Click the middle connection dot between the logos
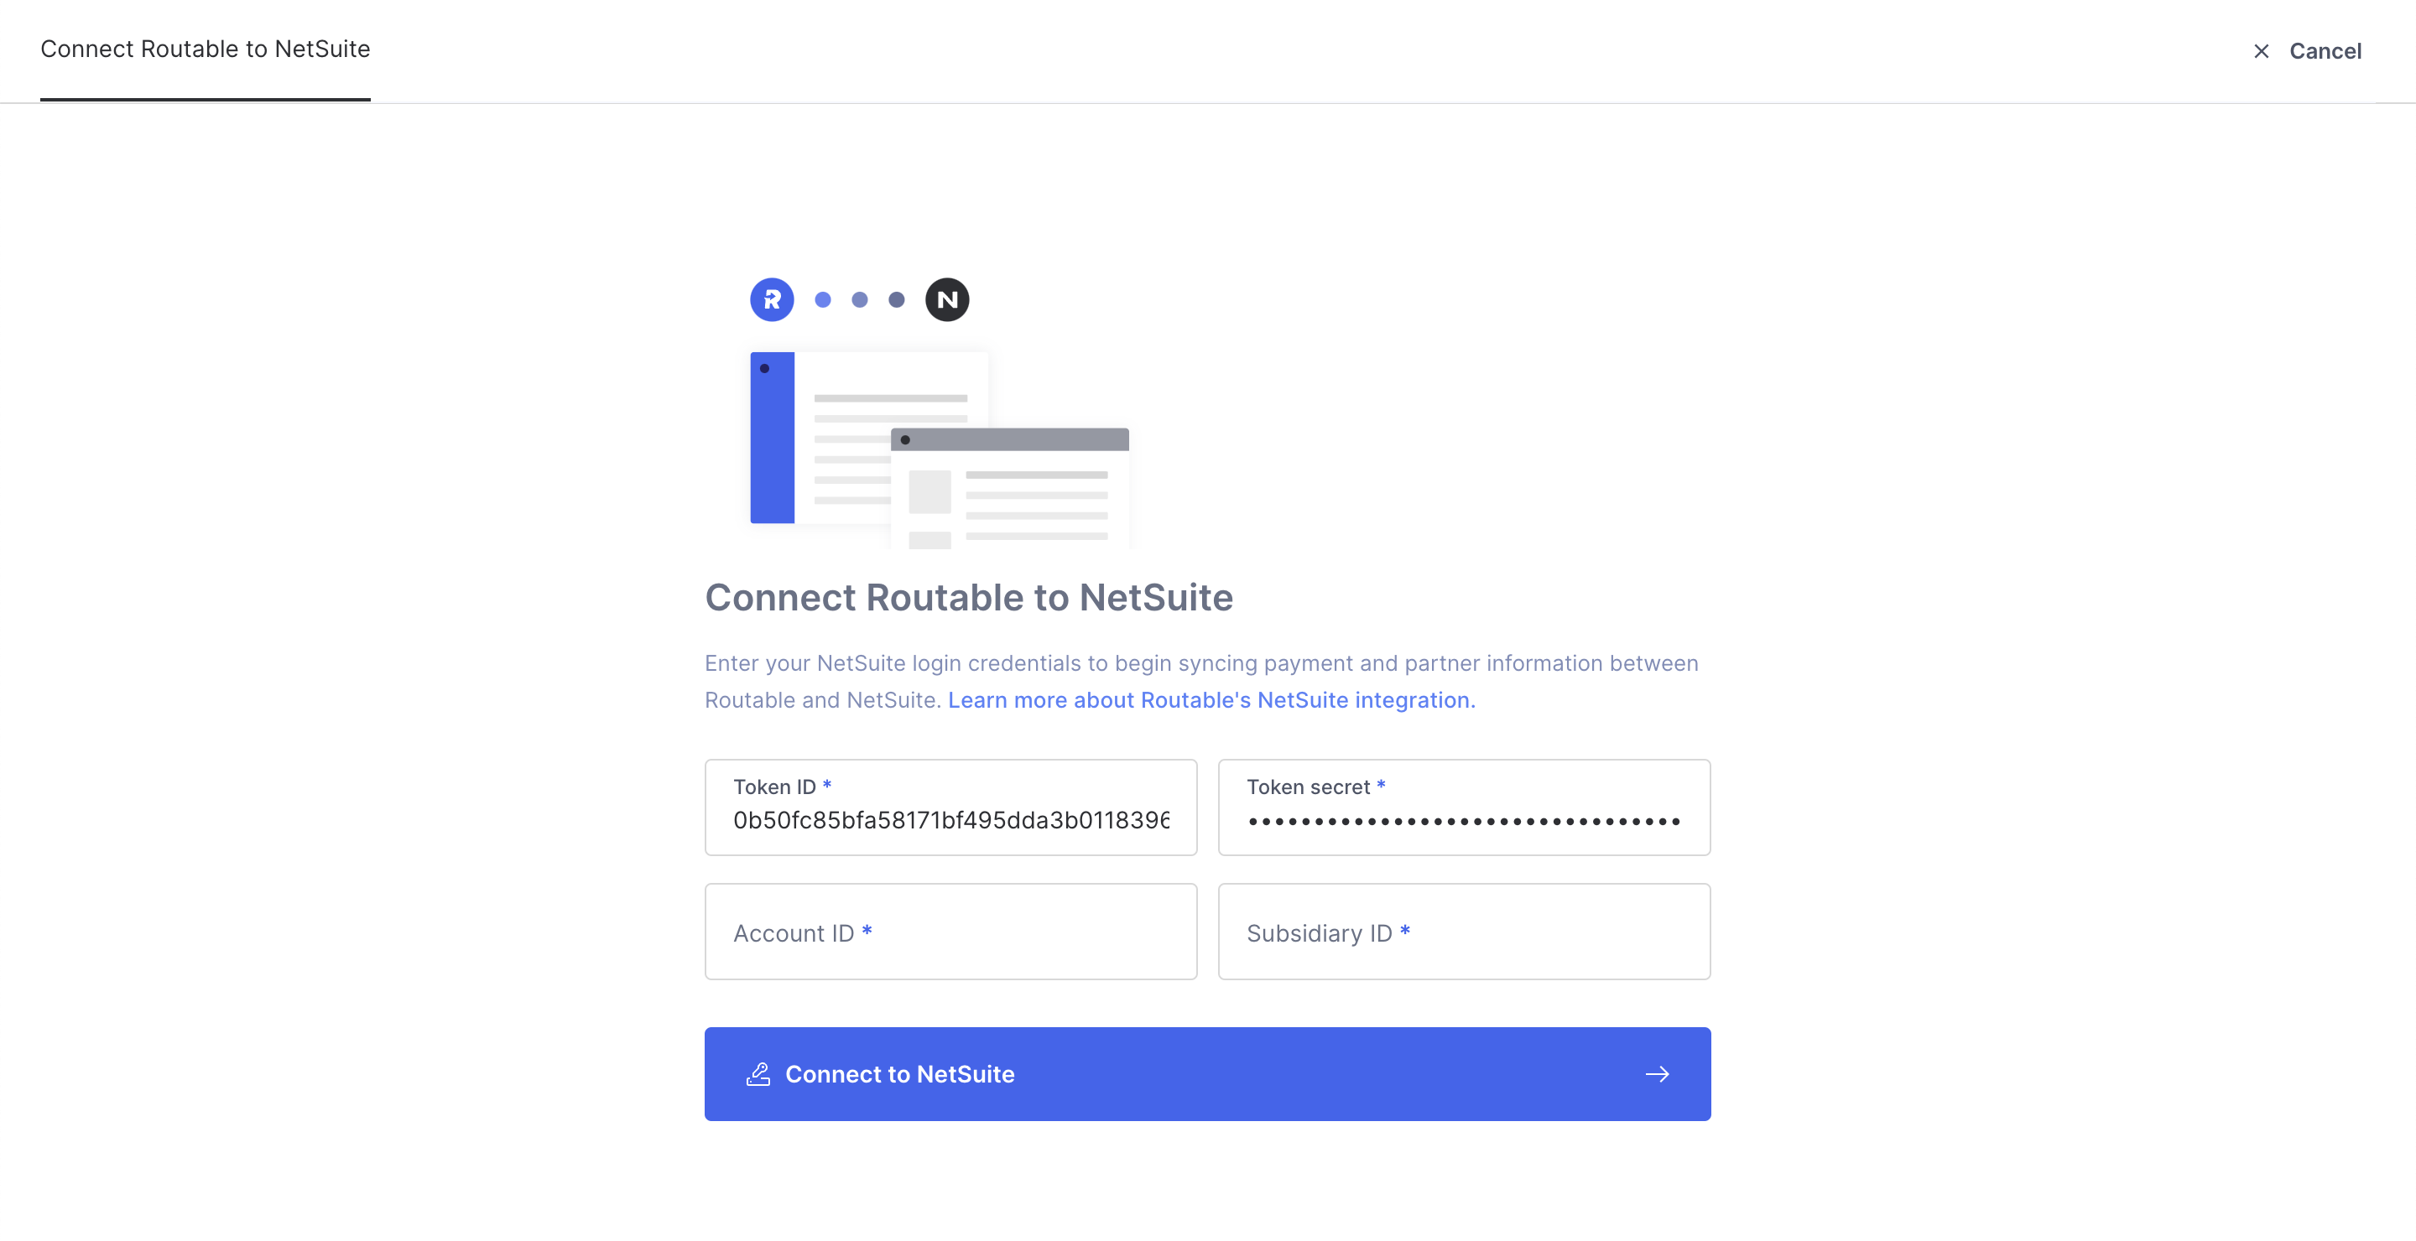Screen dimensions: 2416x1241 click(859, 300)
